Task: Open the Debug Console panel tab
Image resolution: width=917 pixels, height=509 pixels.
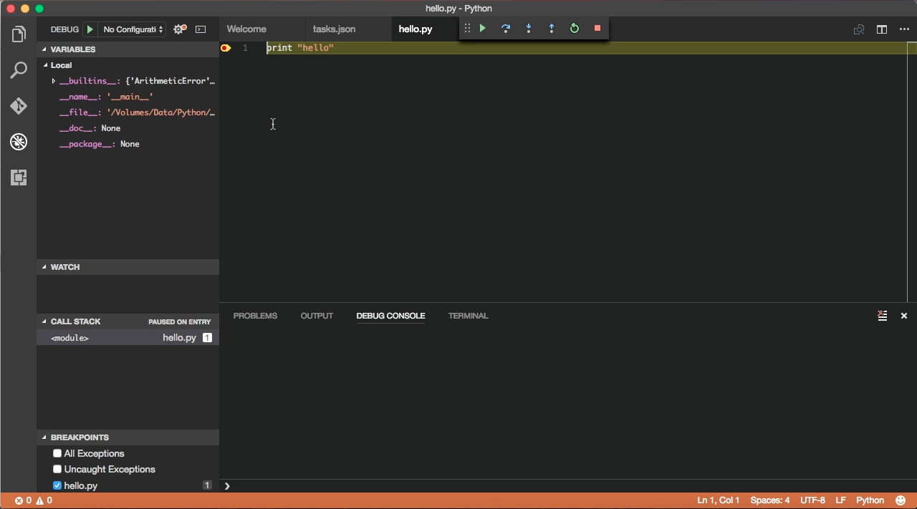Action: [390, 316]
